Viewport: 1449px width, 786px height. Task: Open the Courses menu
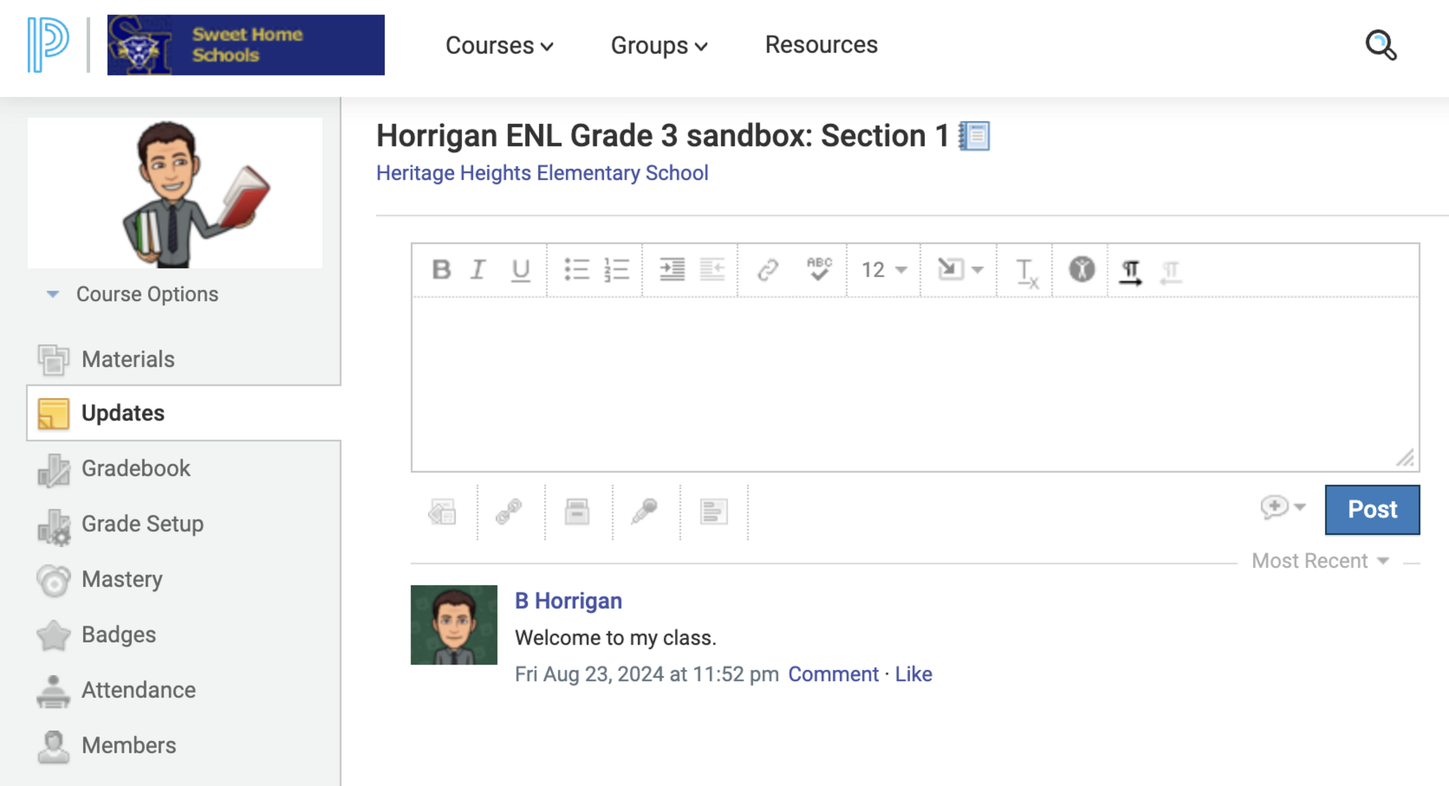(499, 45)
